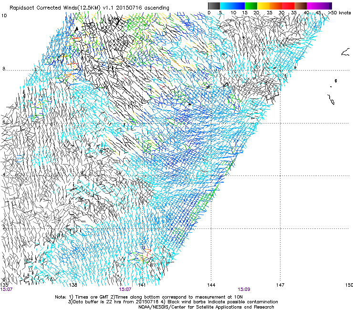Select the '45' legend scale label
Viewport: 353px width, 310px height.
(318, 12)
